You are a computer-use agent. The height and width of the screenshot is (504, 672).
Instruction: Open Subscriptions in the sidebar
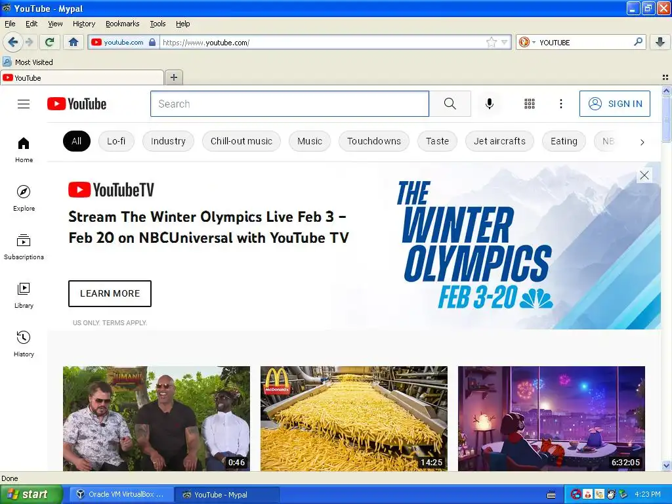(x=24, y=247)
